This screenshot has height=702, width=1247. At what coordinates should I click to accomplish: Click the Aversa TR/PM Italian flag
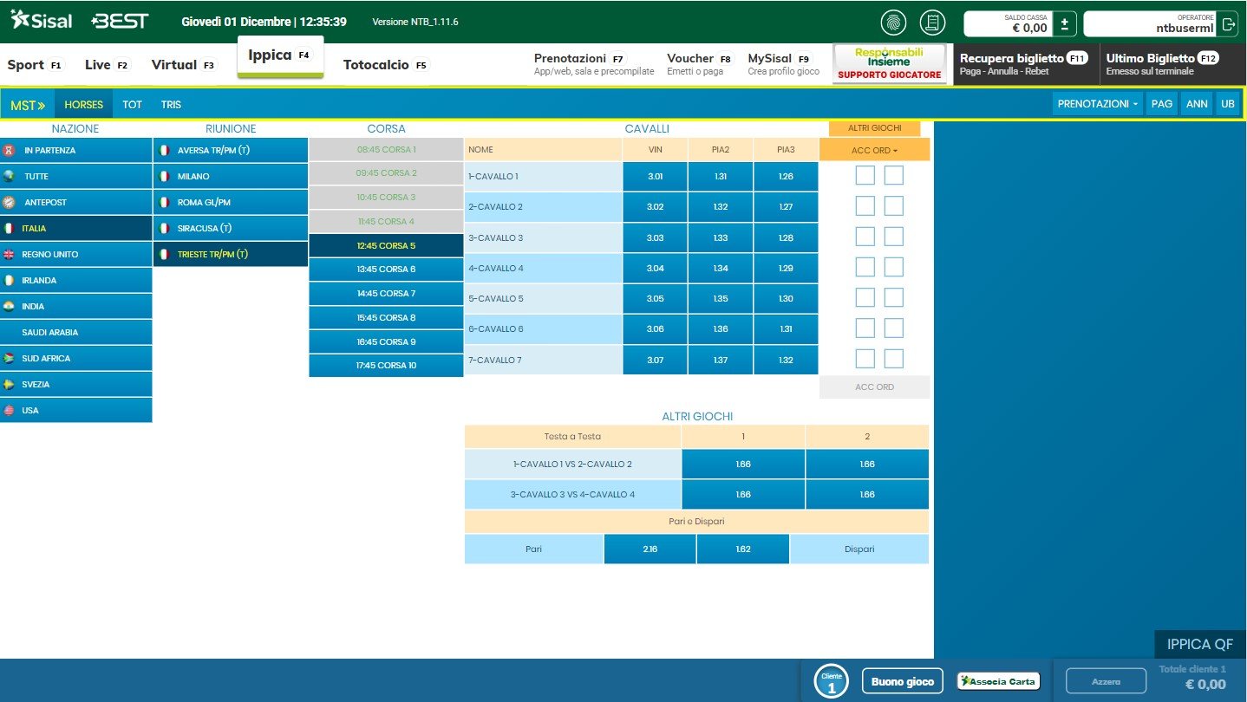163,150
